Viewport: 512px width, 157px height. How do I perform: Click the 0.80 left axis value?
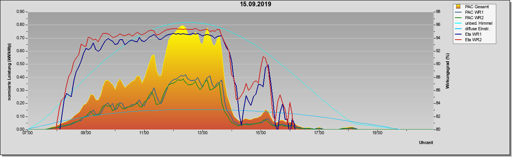(21, 25)
